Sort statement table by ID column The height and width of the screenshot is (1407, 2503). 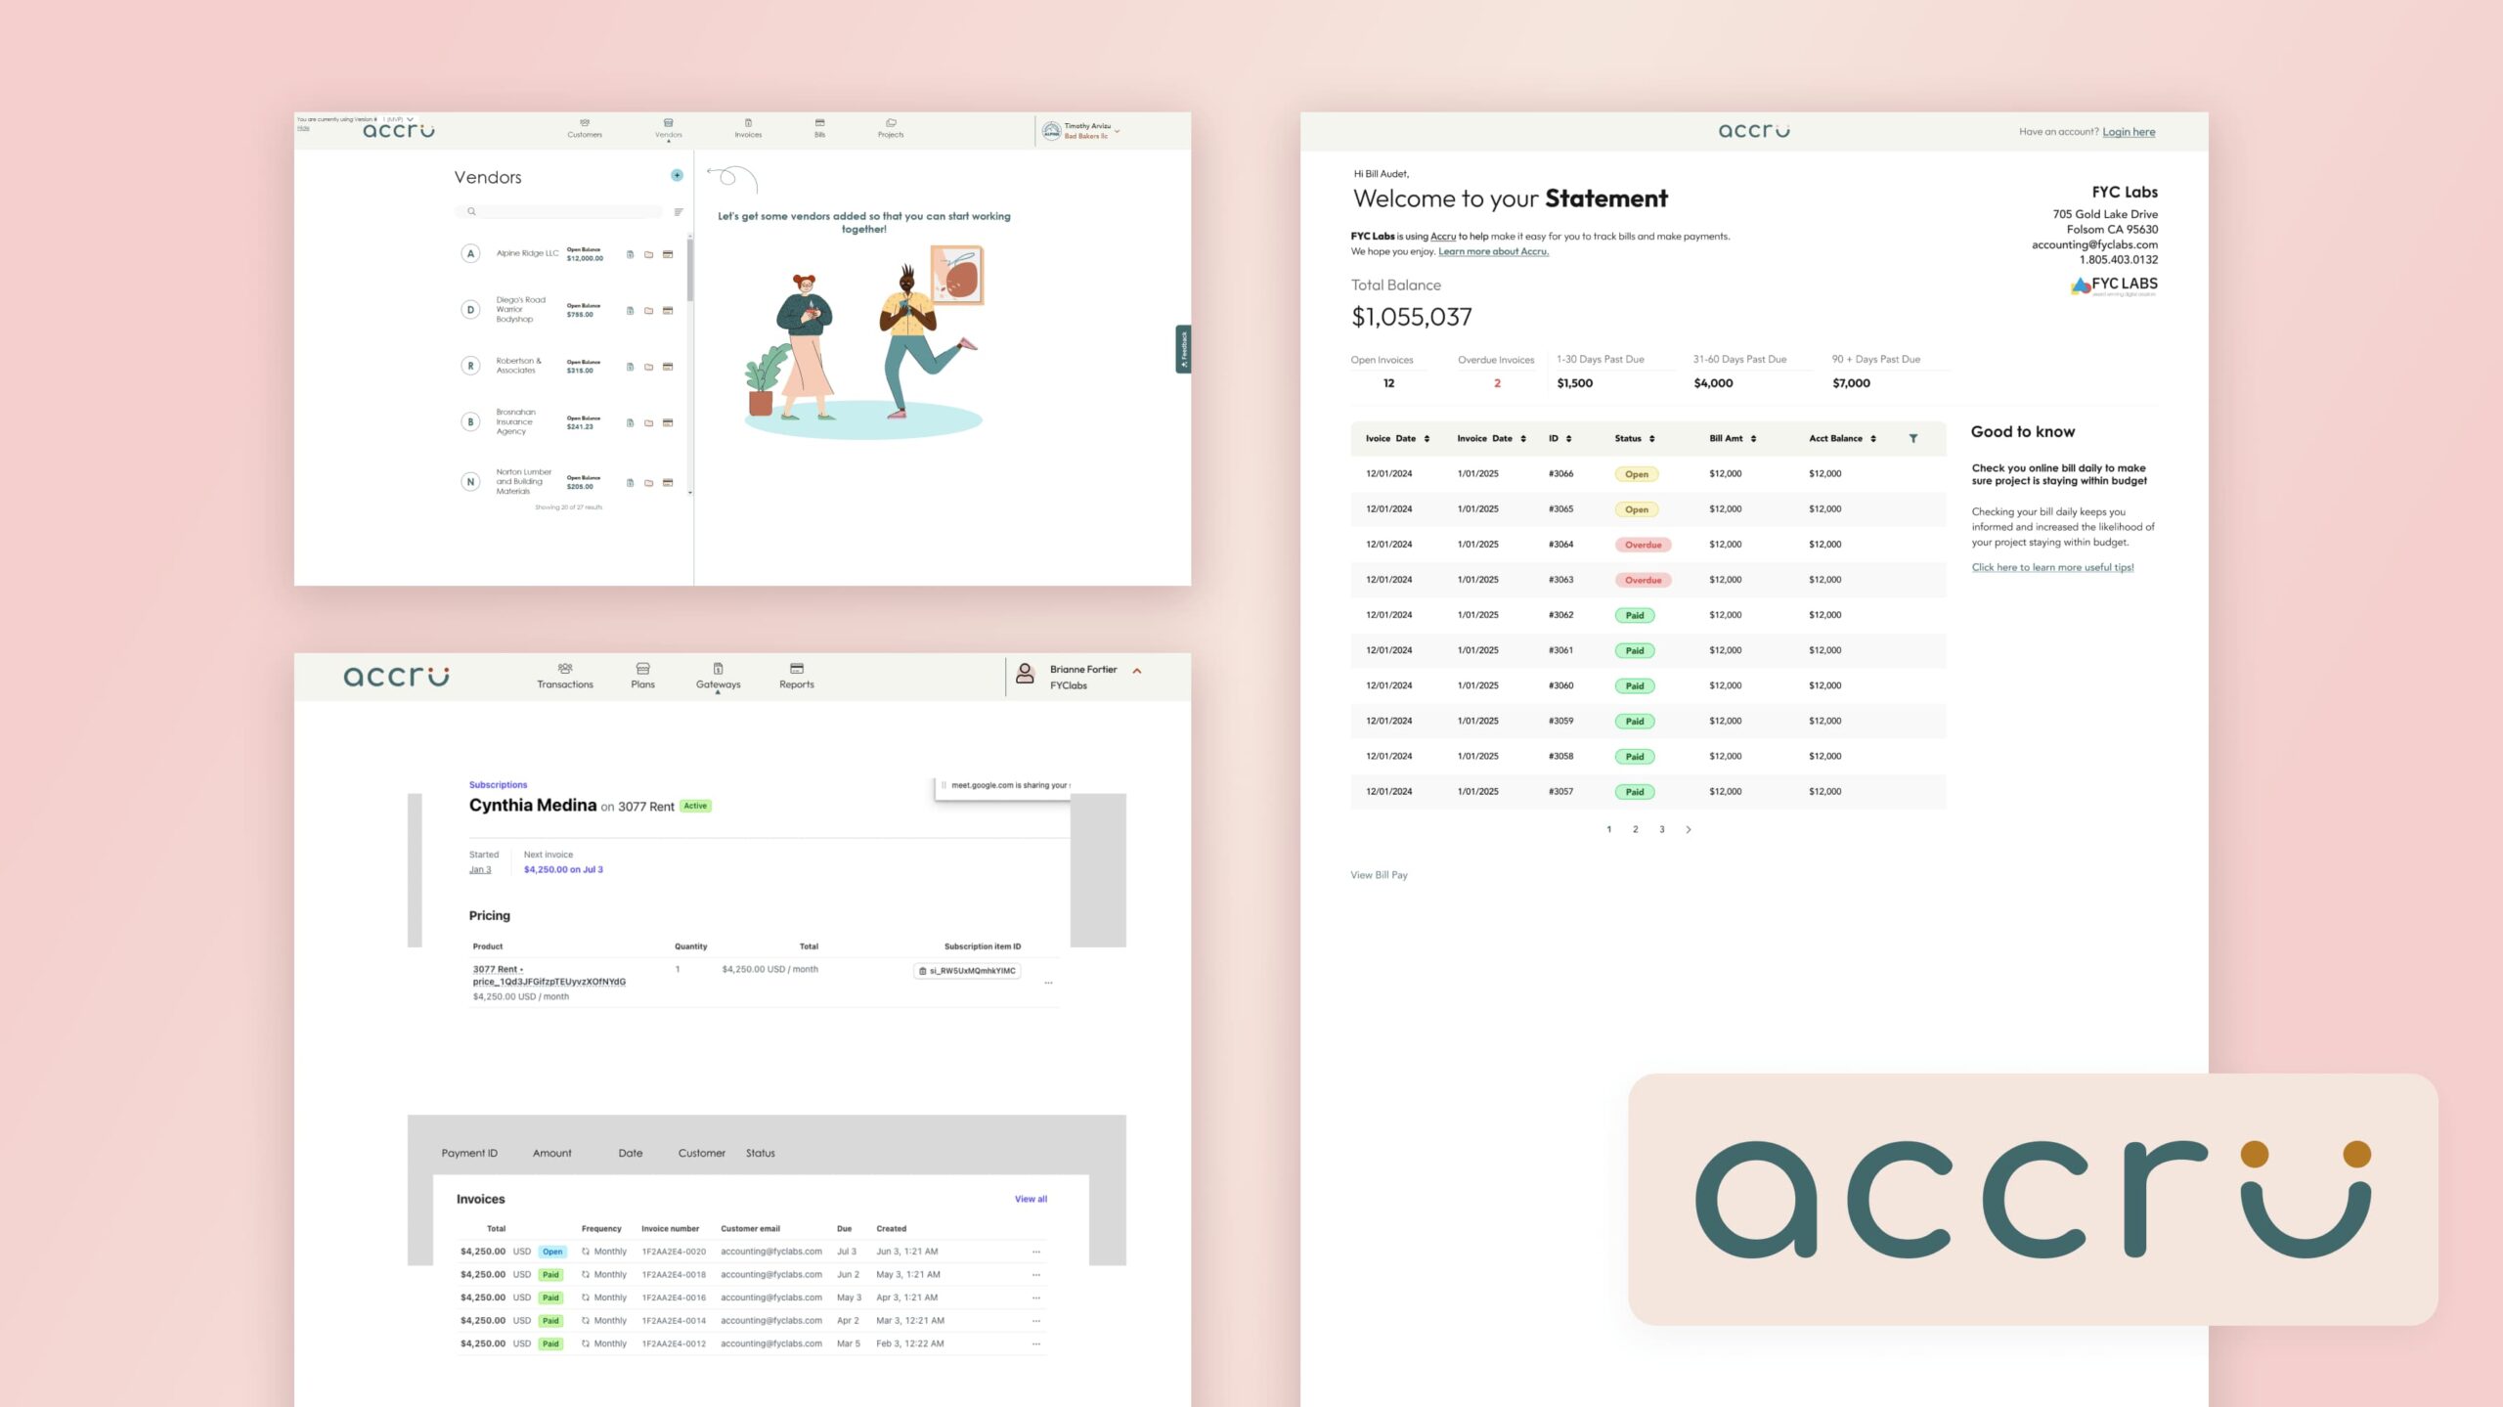[x=1560, y=438]
